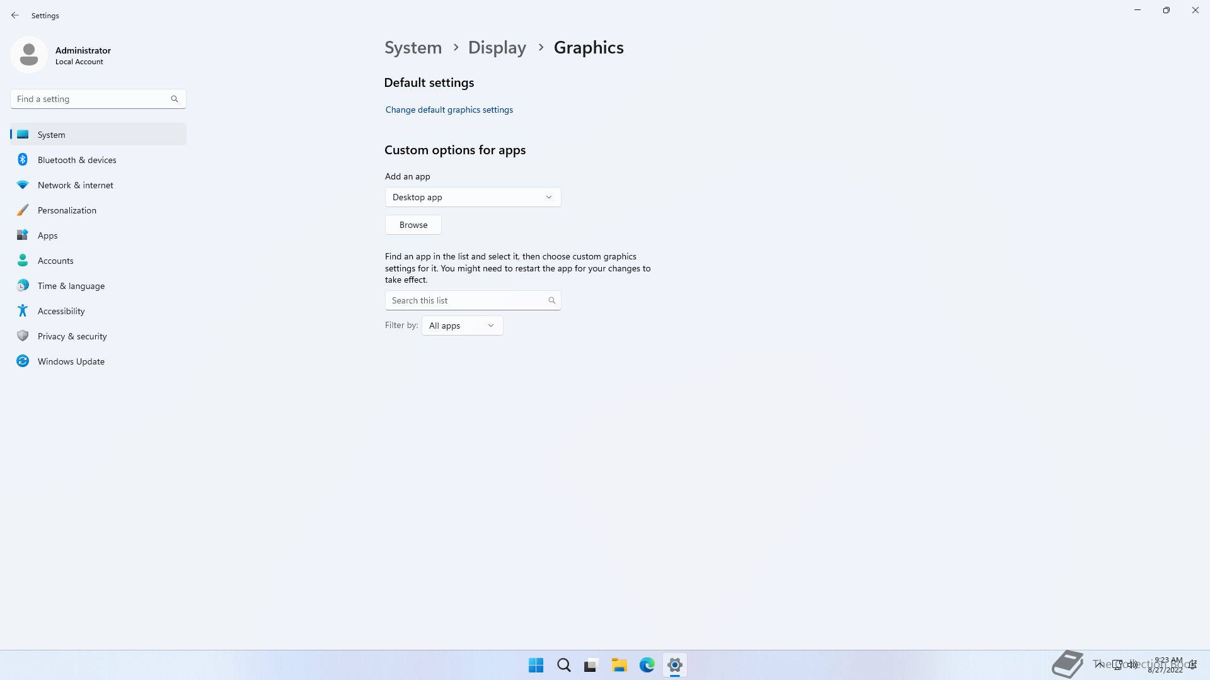Open Accessibility settings
The width and height of the screenshot is (1210, 680).
61,311
